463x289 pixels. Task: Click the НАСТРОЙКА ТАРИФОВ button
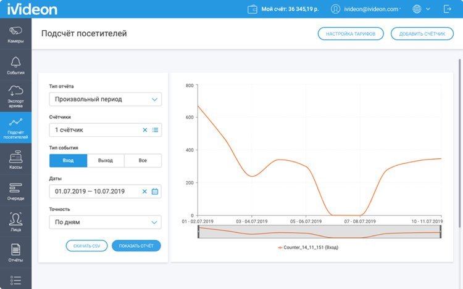(351, 34)
